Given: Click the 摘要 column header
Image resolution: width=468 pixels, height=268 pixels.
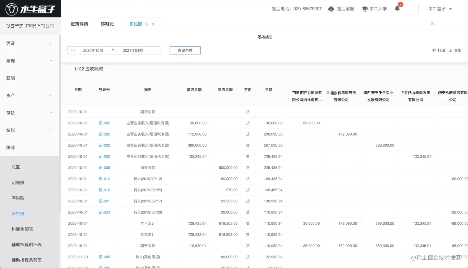Looking at the screenshot, I should click(148, 90).
